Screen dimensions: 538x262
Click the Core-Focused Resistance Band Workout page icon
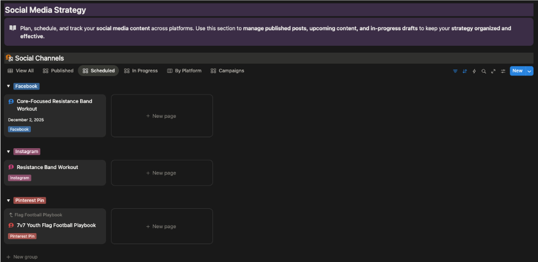click(11, 101)
